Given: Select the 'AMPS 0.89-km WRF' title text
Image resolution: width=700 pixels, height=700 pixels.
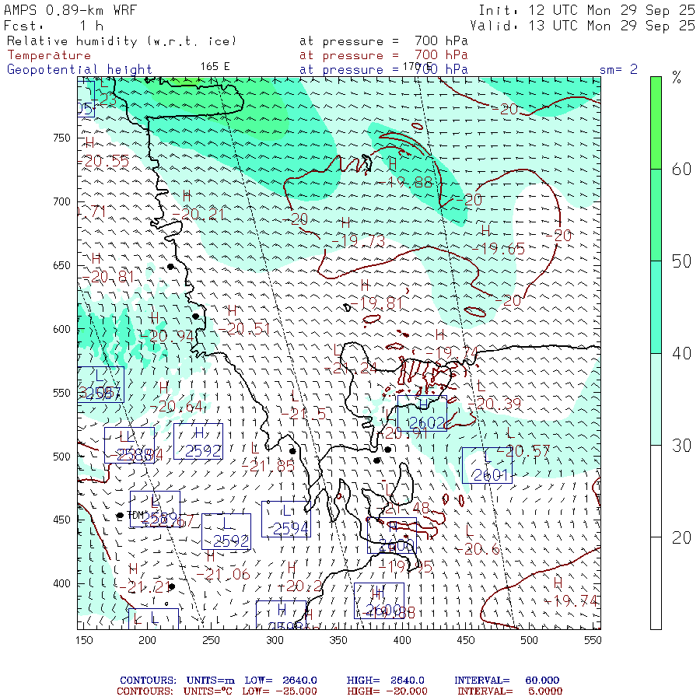Looking at the screenshot, I should pos(70,10).
